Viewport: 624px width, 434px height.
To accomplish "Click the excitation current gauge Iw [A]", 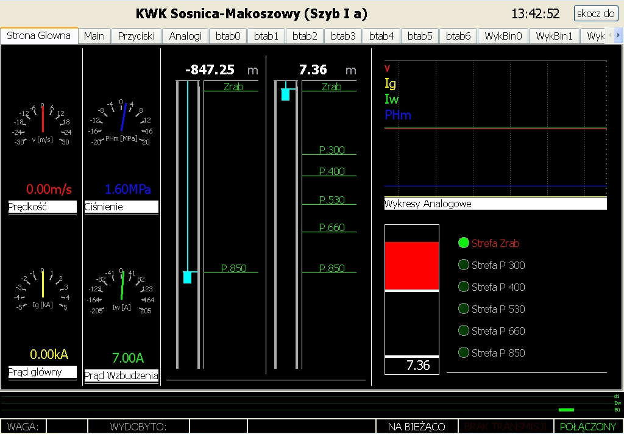I will click(121, 292).
